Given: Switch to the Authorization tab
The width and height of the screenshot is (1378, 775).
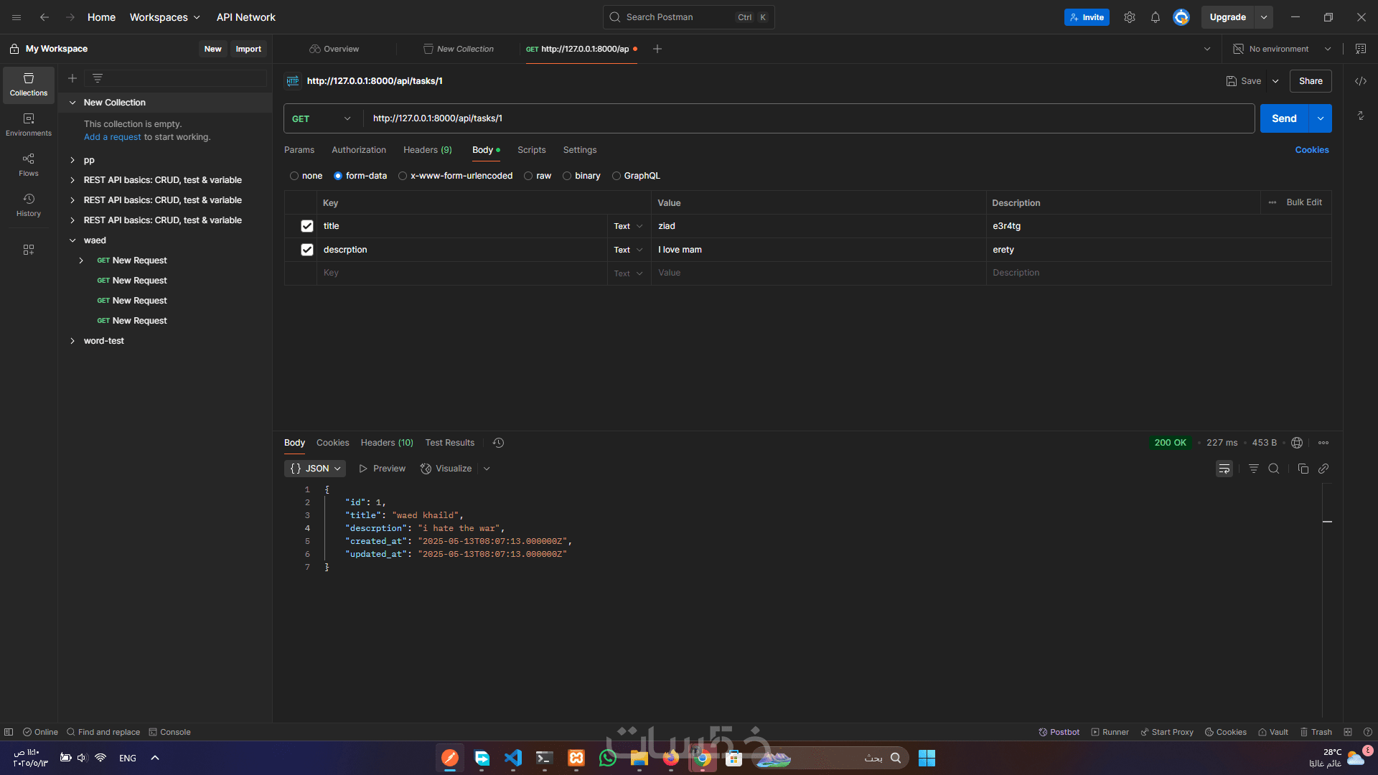Looking at the screenshot, I should [x=358, y=150].
